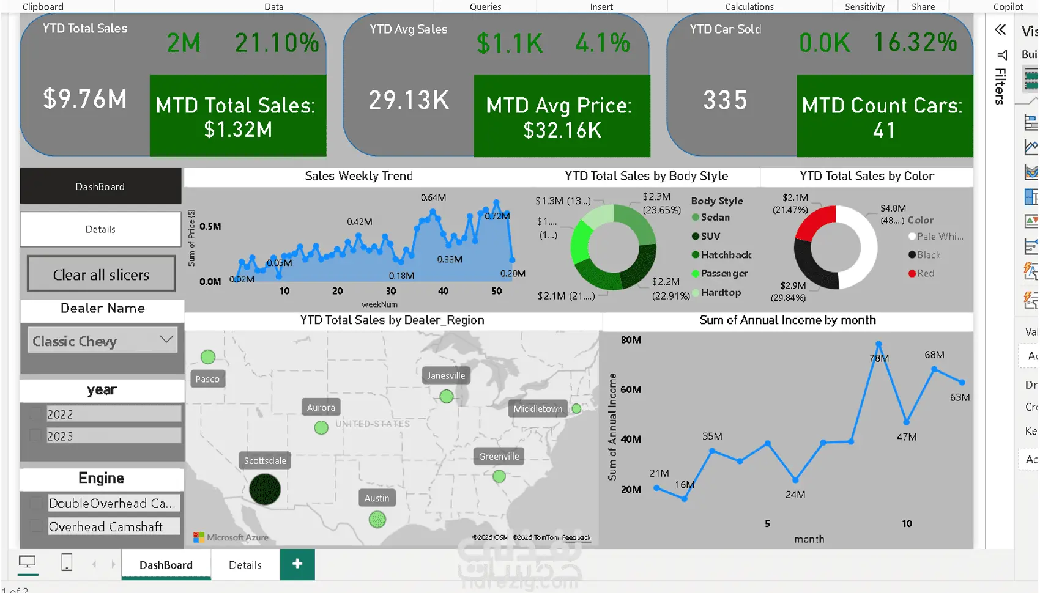The image size is (1040, 593).
Task: Click the Sales Weekly Trend title
Action: pyautogui.click(x=358, y=175)
